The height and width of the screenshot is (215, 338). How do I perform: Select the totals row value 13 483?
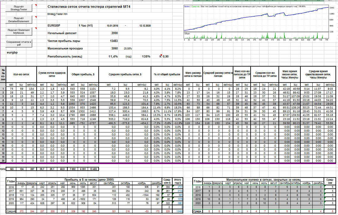(x=93, y=169)
